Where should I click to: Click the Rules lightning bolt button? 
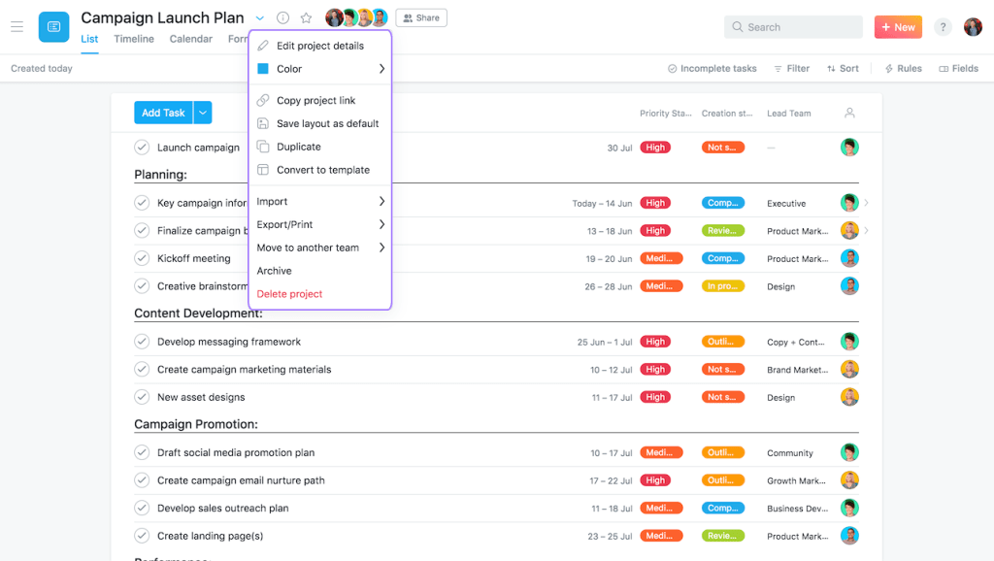[x=904, y=69]
